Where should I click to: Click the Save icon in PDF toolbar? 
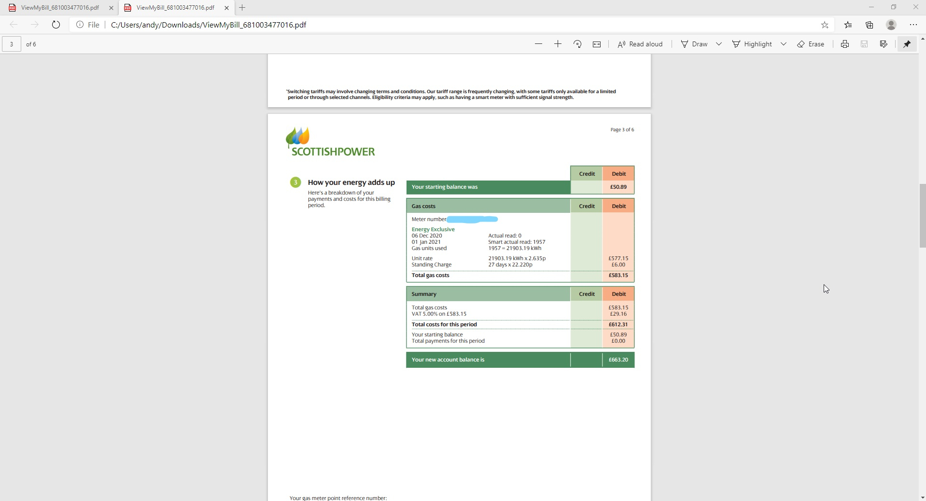click(864, 44)
